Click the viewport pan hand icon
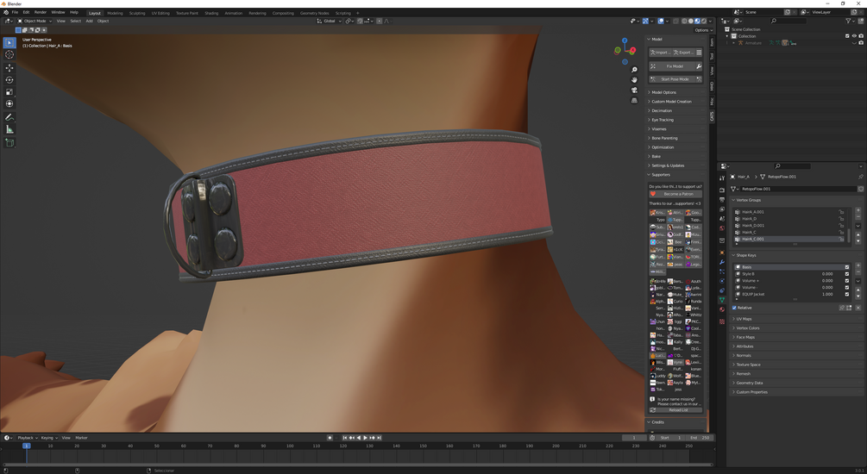 (x=634, y=79)
